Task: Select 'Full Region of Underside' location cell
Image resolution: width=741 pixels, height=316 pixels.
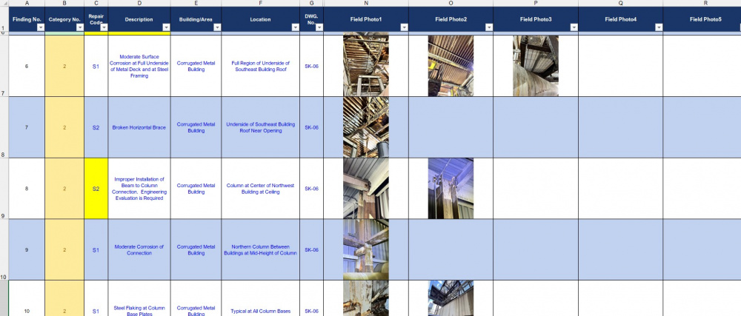Action: pyautogui.click(x=260, y=66)
